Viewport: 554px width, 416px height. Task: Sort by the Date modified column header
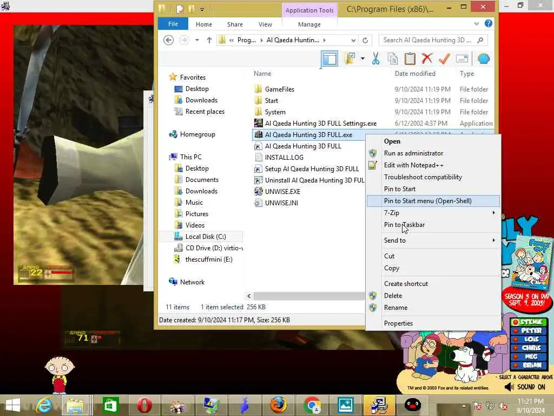click(415, 74)
